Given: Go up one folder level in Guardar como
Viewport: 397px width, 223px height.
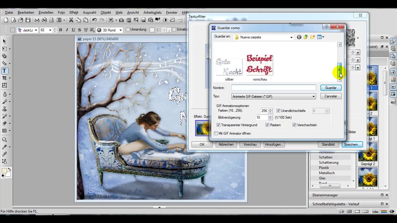Looking at the screenshot, I should pyautogui.click(x=306, y=37).
